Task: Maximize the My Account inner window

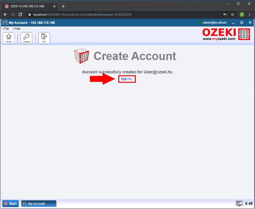Action: (x=242, y=23)
